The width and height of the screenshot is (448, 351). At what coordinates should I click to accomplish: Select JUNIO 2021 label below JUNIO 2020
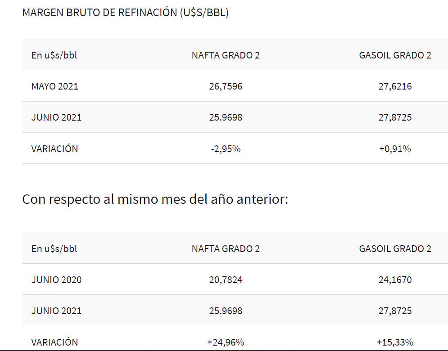(56, 310)
